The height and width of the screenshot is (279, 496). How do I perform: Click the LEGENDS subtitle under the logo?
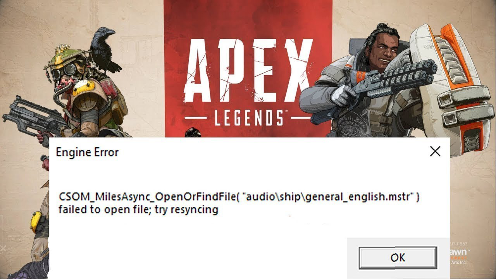coord(248,117)
